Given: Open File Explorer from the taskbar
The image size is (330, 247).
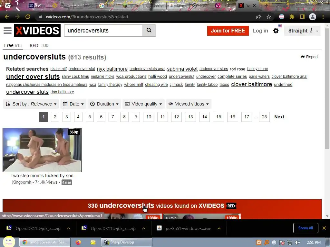Looking at the screenshot, I should tap(93, 242).
